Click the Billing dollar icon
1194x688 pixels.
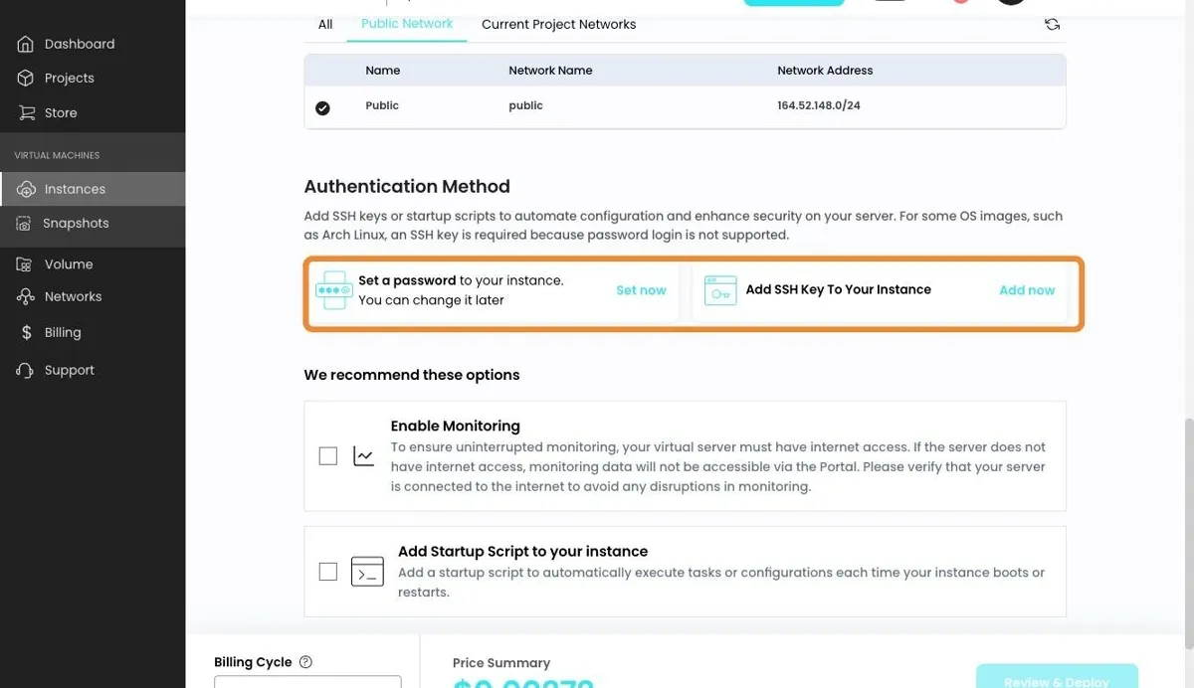tap(27, 333)
